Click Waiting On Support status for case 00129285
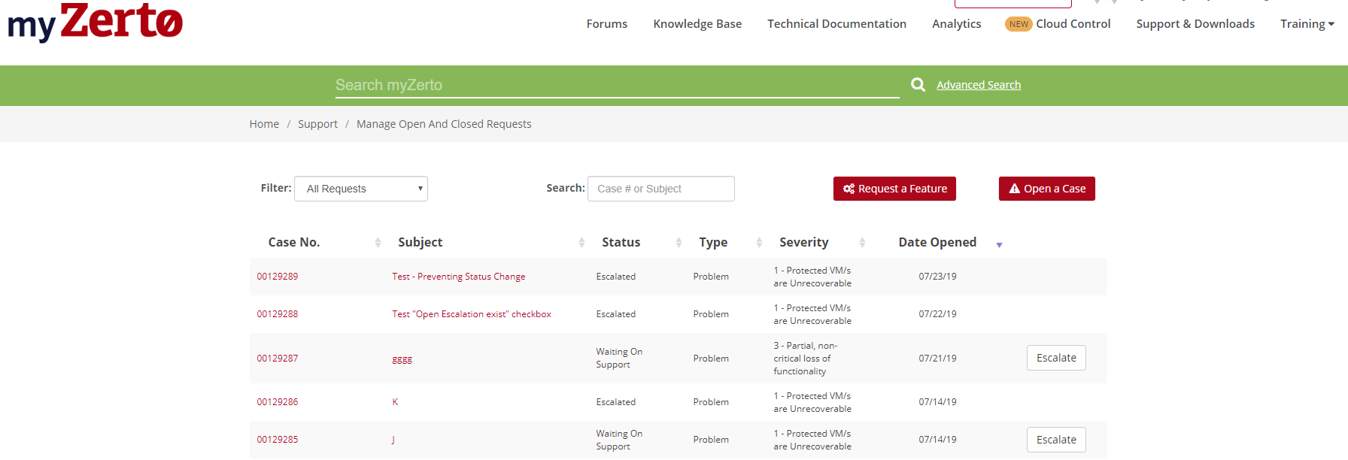Viewport: 1348px width, 460px height. coord(619,440)
